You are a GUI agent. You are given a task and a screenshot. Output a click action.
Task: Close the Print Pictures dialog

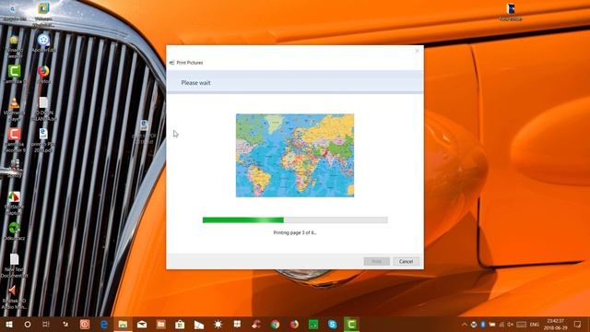tap(417, 51)
